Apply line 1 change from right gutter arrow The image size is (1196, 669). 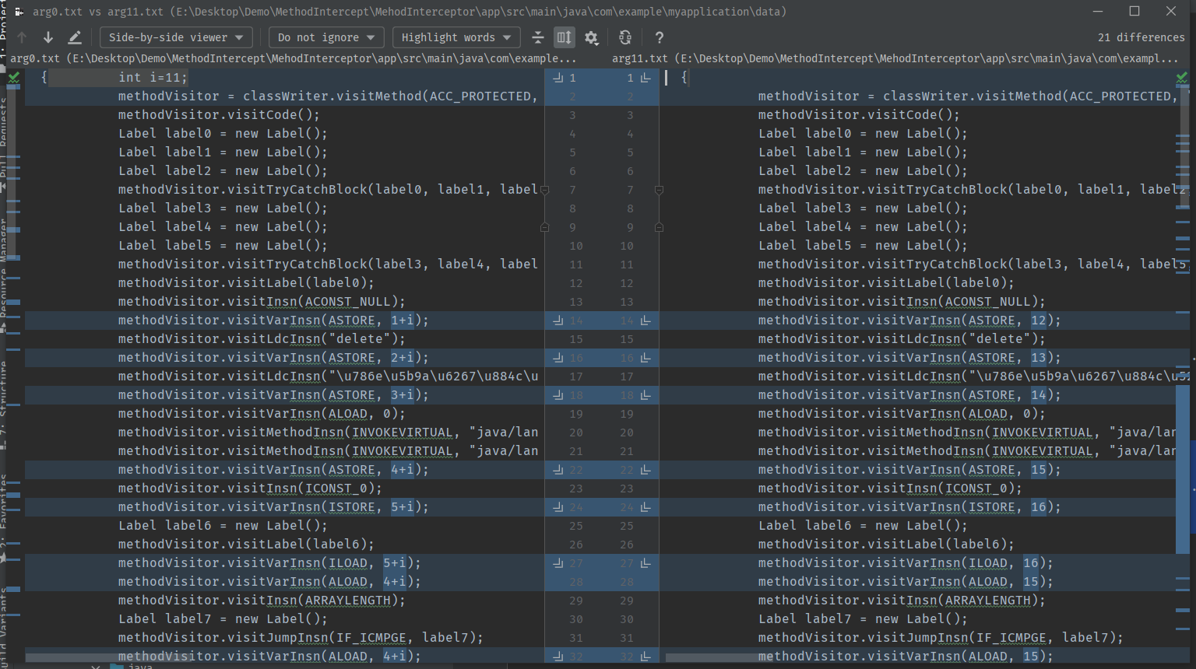(x=645, y=78)
